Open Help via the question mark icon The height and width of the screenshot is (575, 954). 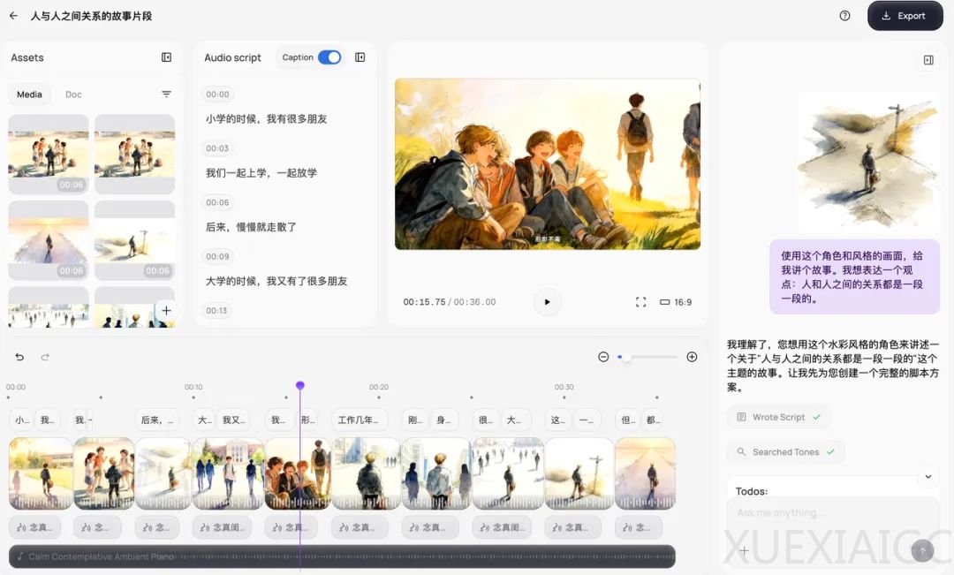844,15
